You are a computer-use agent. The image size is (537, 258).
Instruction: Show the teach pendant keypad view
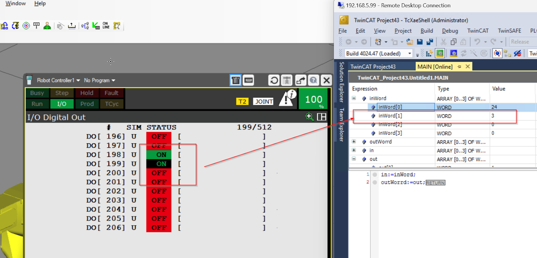coord(236,80)
